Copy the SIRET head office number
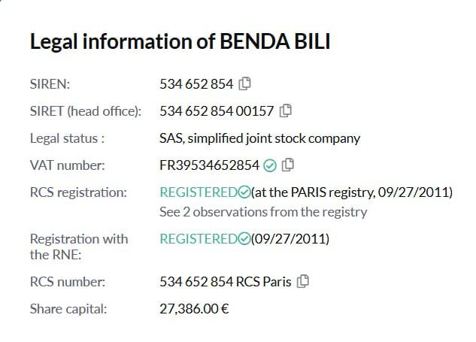 click(x=286, y=111)
